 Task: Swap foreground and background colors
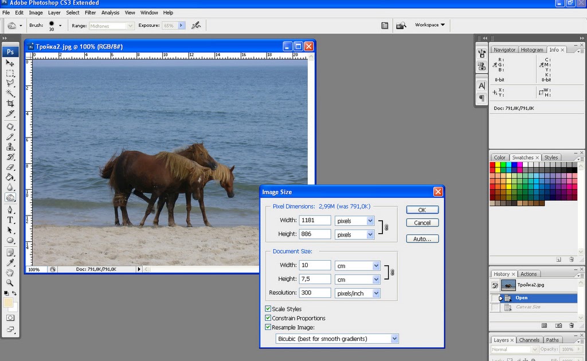click(14, 293)
